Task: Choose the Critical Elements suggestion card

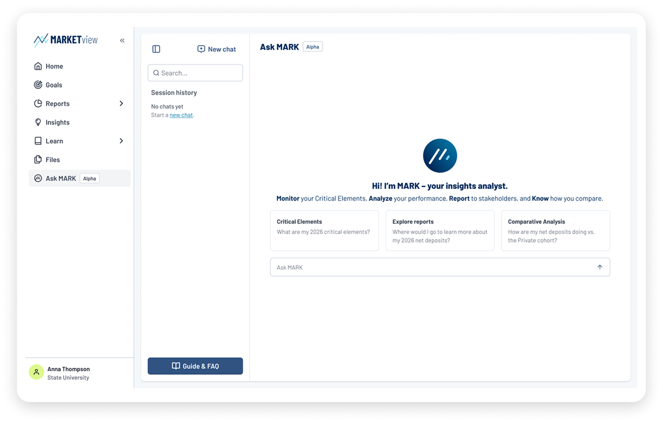Action: [x=324, y=230]
